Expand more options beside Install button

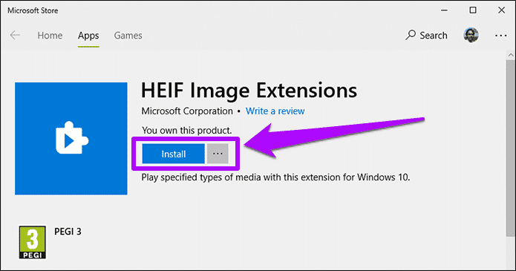point(218,154)
